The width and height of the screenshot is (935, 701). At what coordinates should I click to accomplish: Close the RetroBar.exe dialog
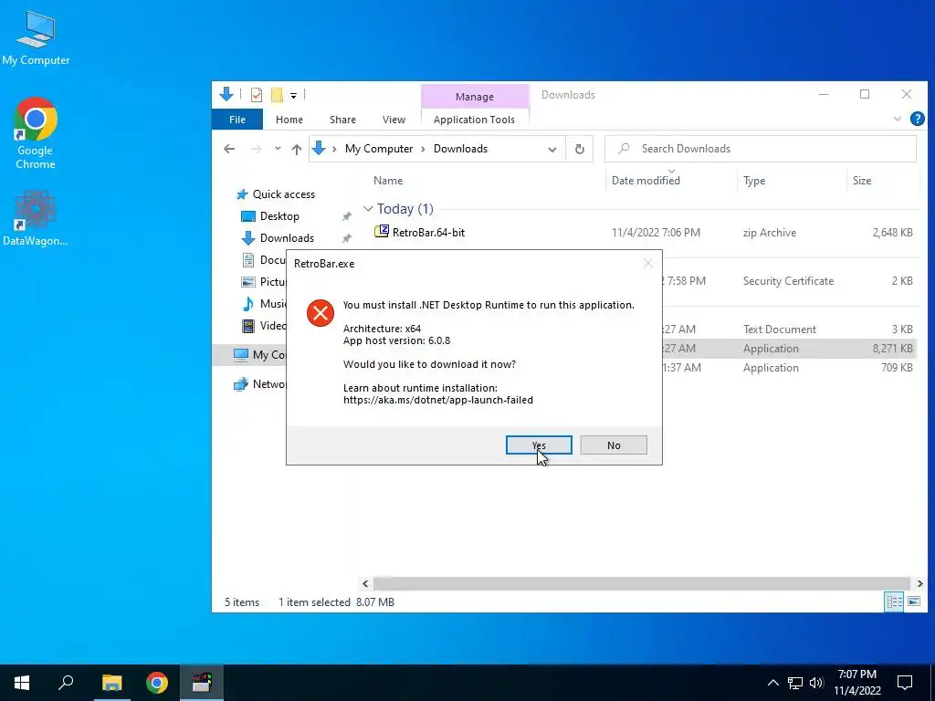click(648, 264)
